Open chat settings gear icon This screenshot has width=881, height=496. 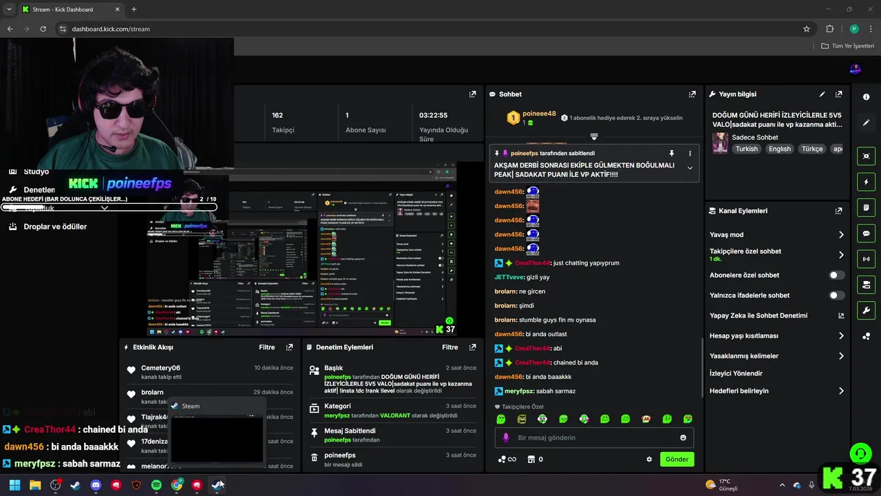[x=648, y=459]
